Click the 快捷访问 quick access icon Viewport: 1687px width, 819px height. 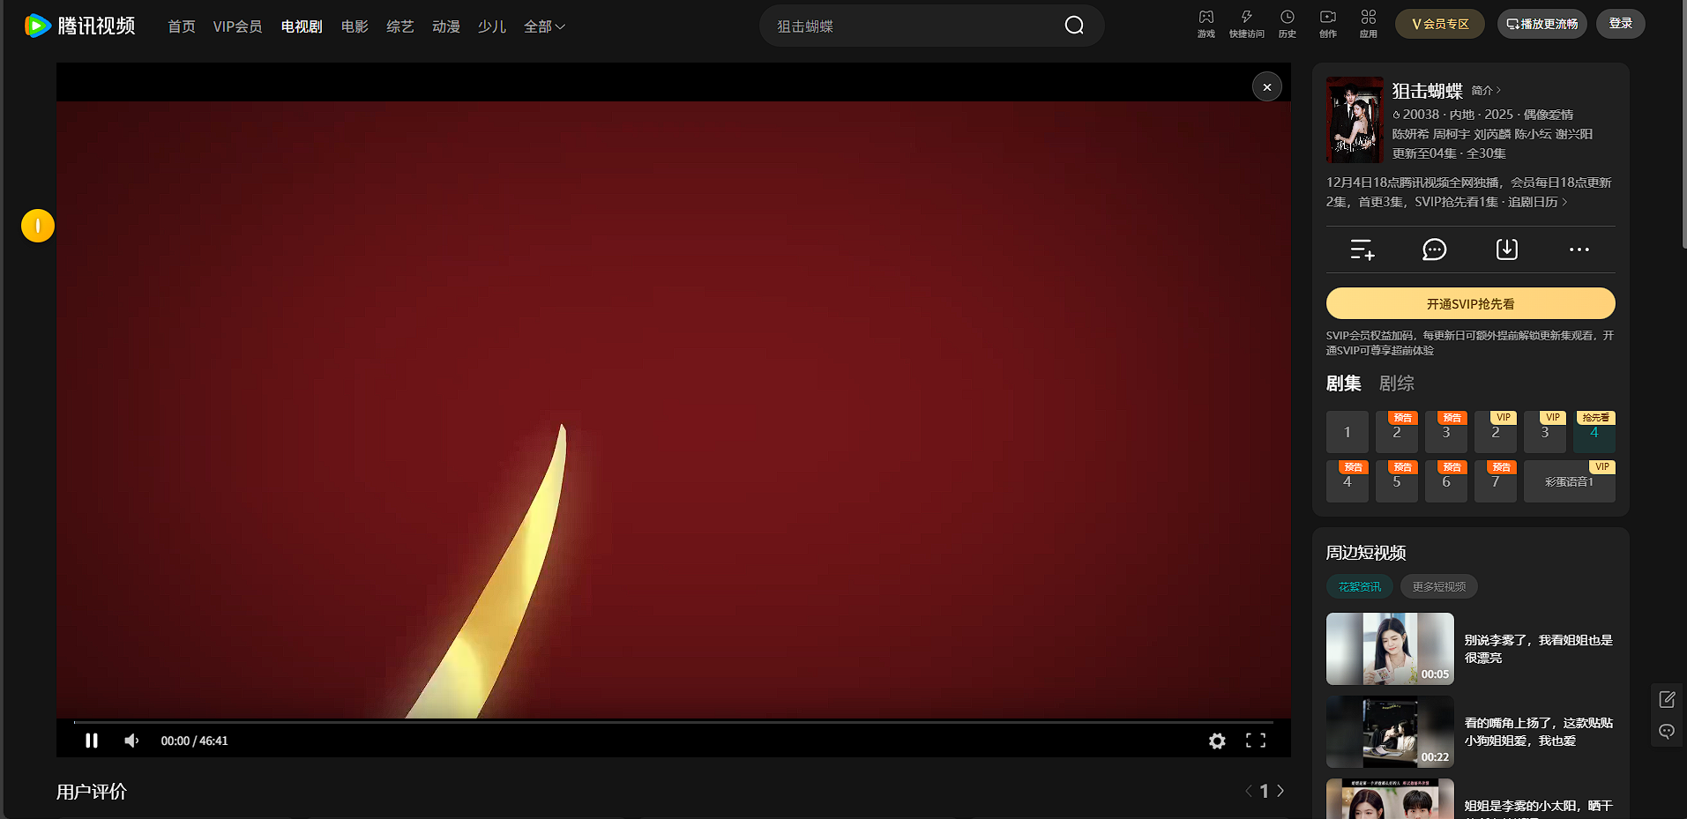(1246, 24)
